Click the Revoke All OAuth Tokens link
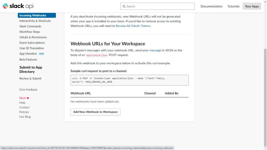 click(133, 26)
